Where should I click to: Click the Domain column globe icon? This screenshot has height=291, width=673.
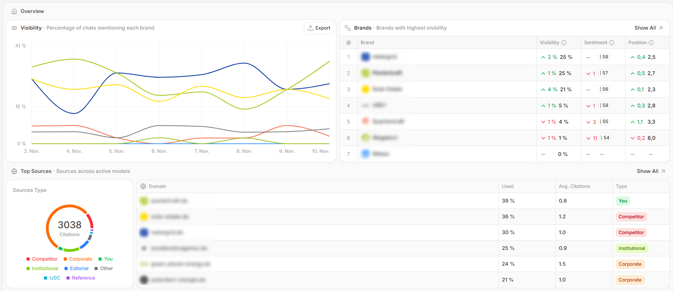coord(143,186)
